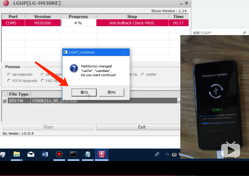Click the leftmost taskbar monitor icon
Viewport: 249px width, 176px height.
click(3, 154)
